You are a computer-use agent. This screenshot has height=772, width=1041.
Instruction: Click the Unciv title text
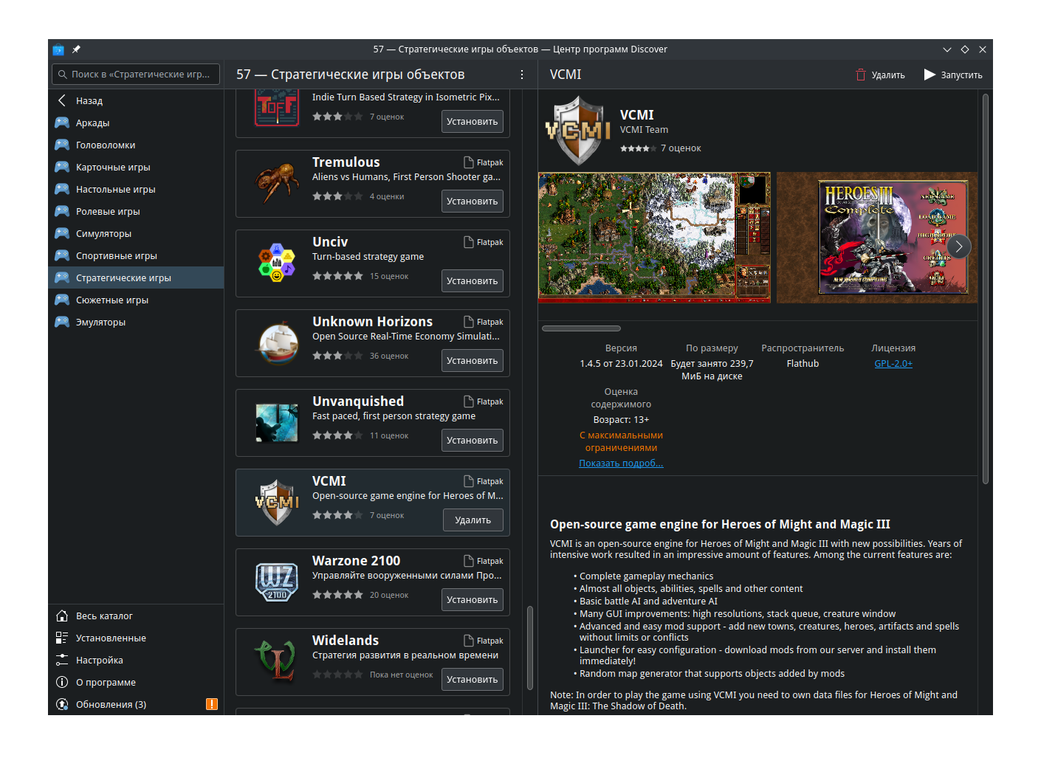(330, 242)
